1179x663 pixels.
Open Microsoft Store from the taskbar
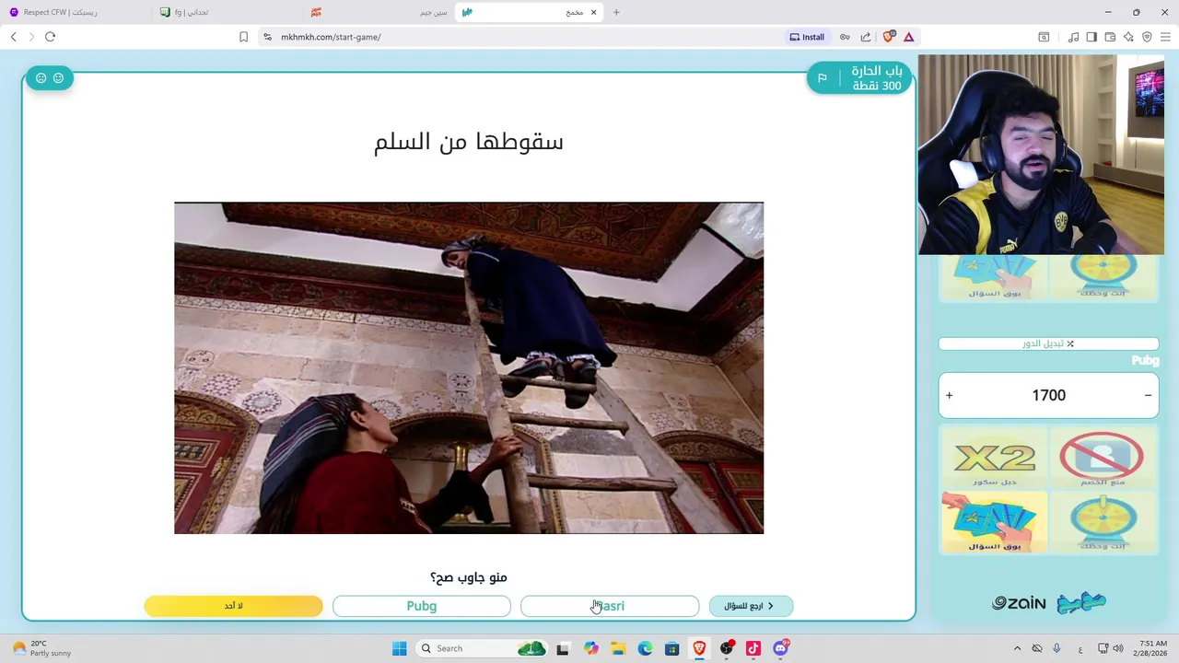coord(672,648)
